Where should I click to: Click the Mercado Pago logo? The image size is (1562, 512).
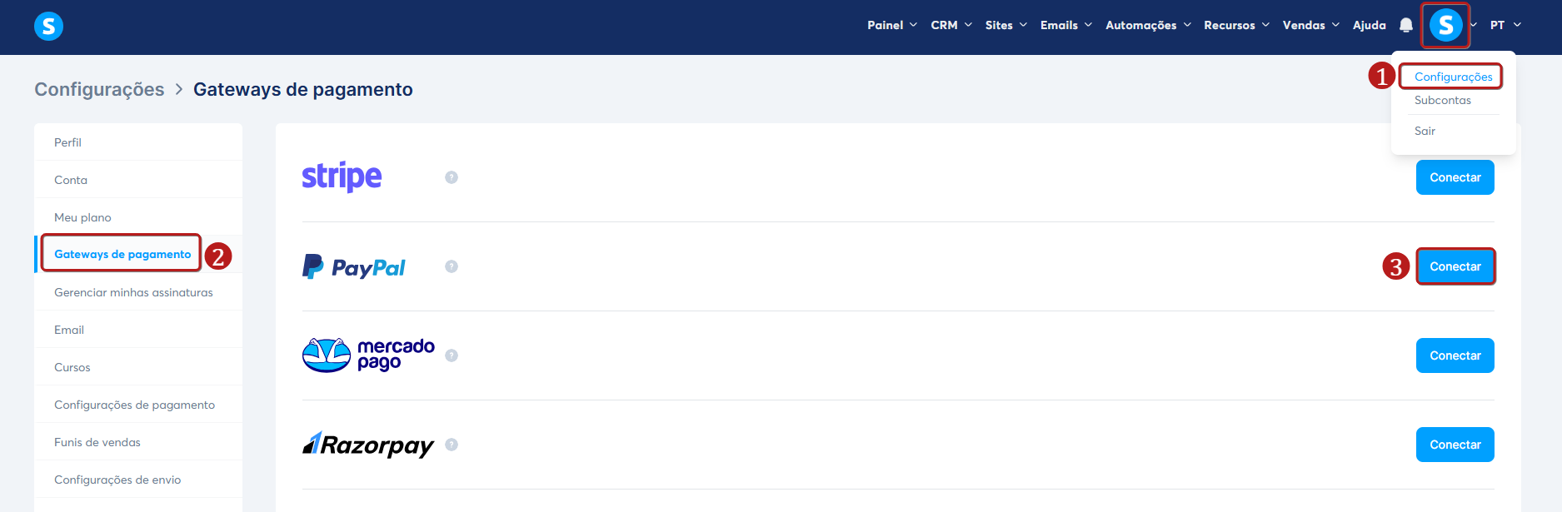pos(368,355)
